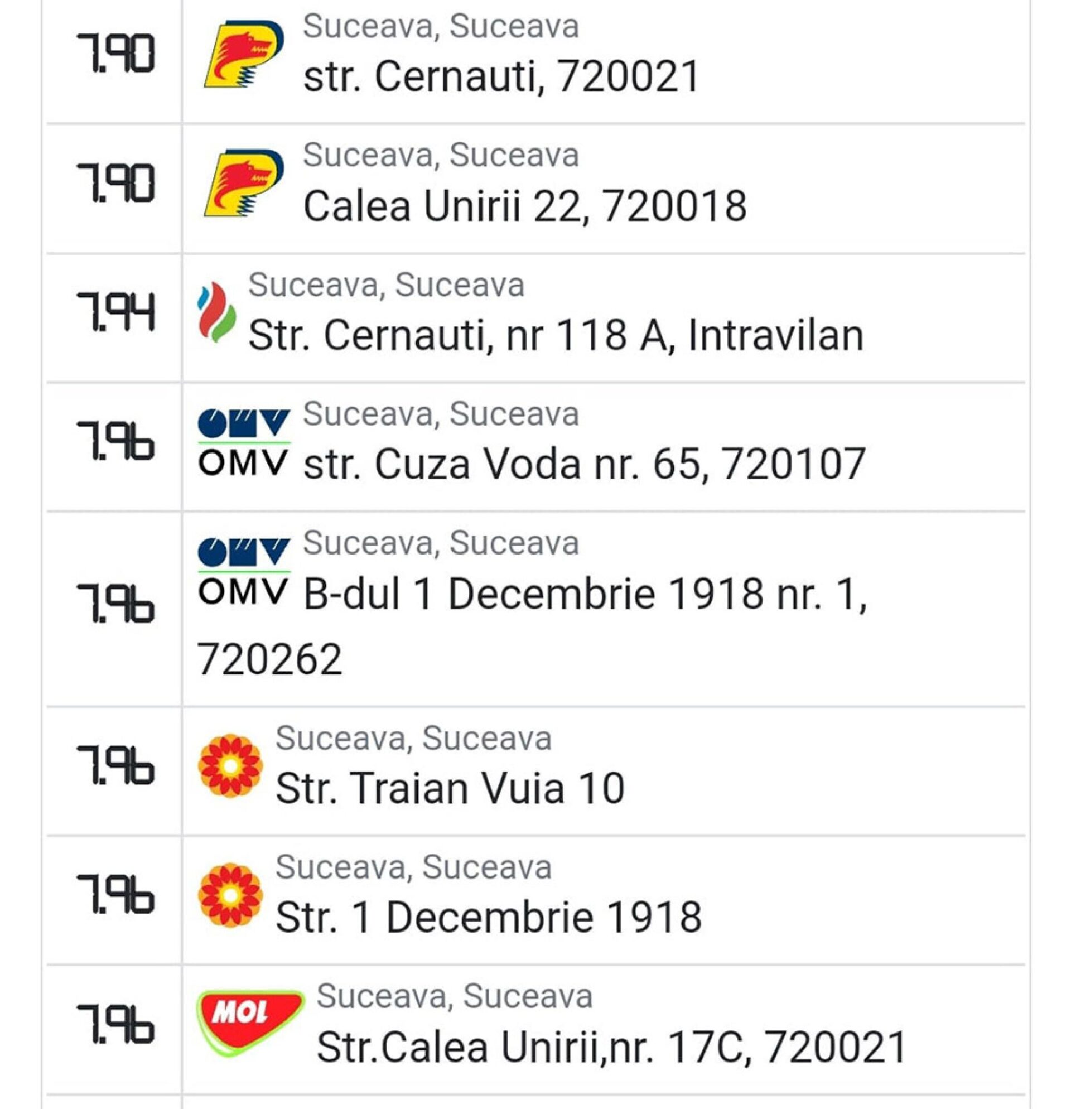This screenshot has width=1071, height=1109.
Task: Open Str.Calea Unirii,nr. 17C, 720021 address
Action: click(x=611, y=1046)
